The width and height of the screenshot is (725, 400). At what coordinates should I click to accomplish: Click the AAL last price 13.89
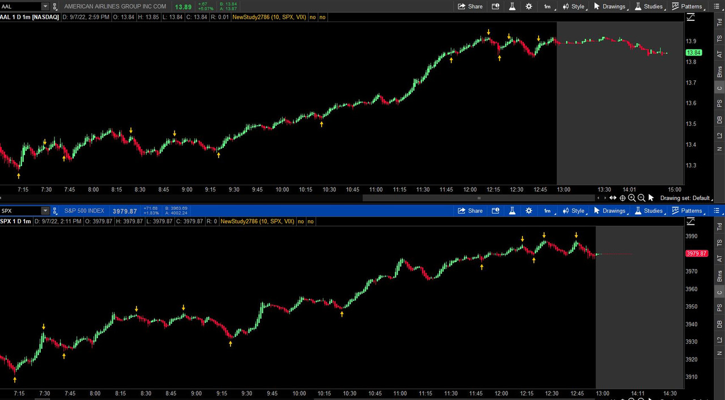(x=184, y=7)
